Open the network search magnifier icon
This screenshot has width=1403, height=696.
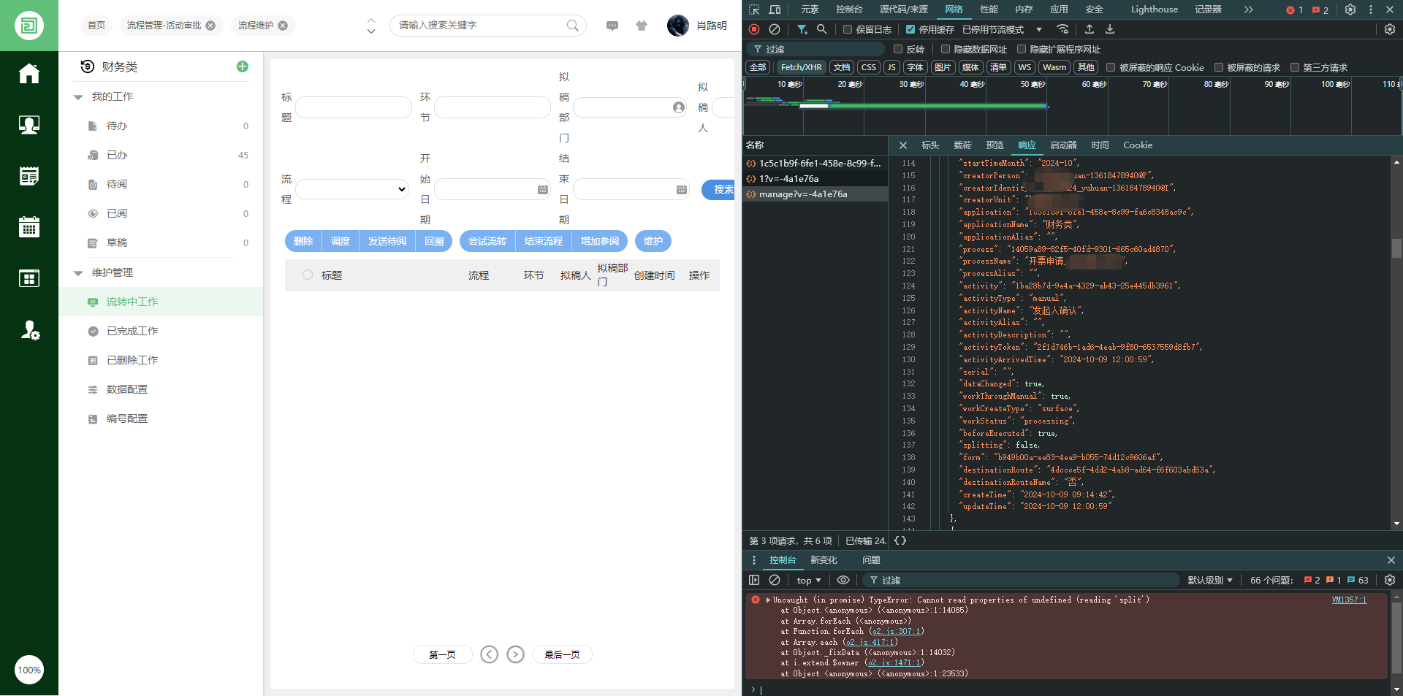click(822, 29)
